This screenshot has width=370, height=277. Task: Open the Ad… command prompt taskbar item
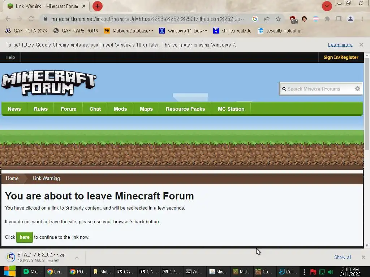point(194,272)
